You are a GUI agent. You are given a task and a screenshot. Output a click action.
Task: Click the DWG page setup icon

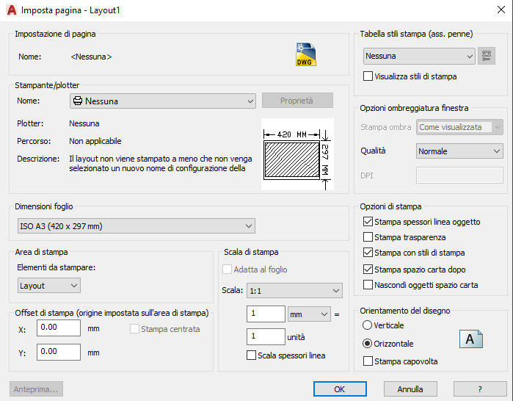[x=306, y=54]
